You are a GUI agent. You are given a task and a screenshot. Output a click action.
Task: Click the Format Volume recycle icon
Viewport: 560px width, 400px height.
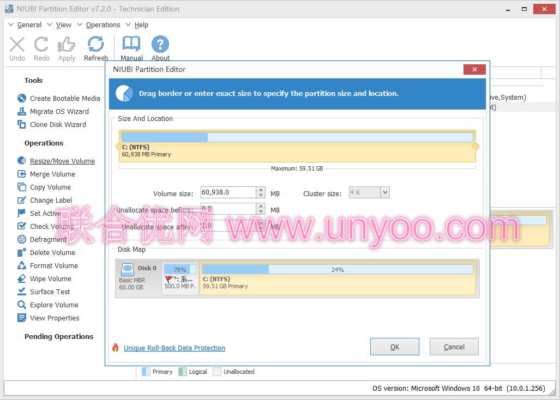[x=22, y=265]
